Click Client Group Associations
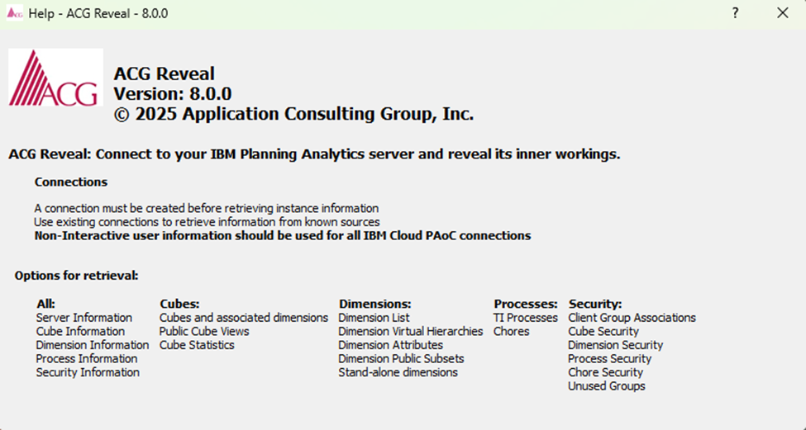806x430 pixels. [x=632, y=318]
